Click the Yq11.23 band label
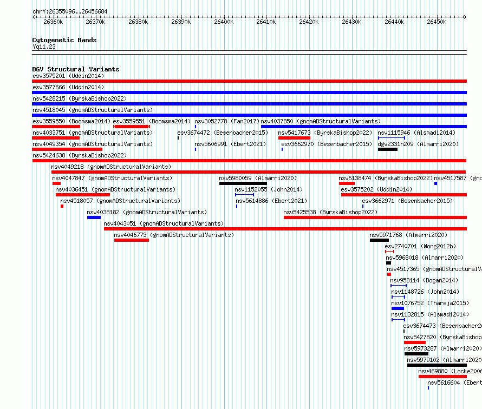The width and height of the screenshot is (482, 409). click(44, 47)
